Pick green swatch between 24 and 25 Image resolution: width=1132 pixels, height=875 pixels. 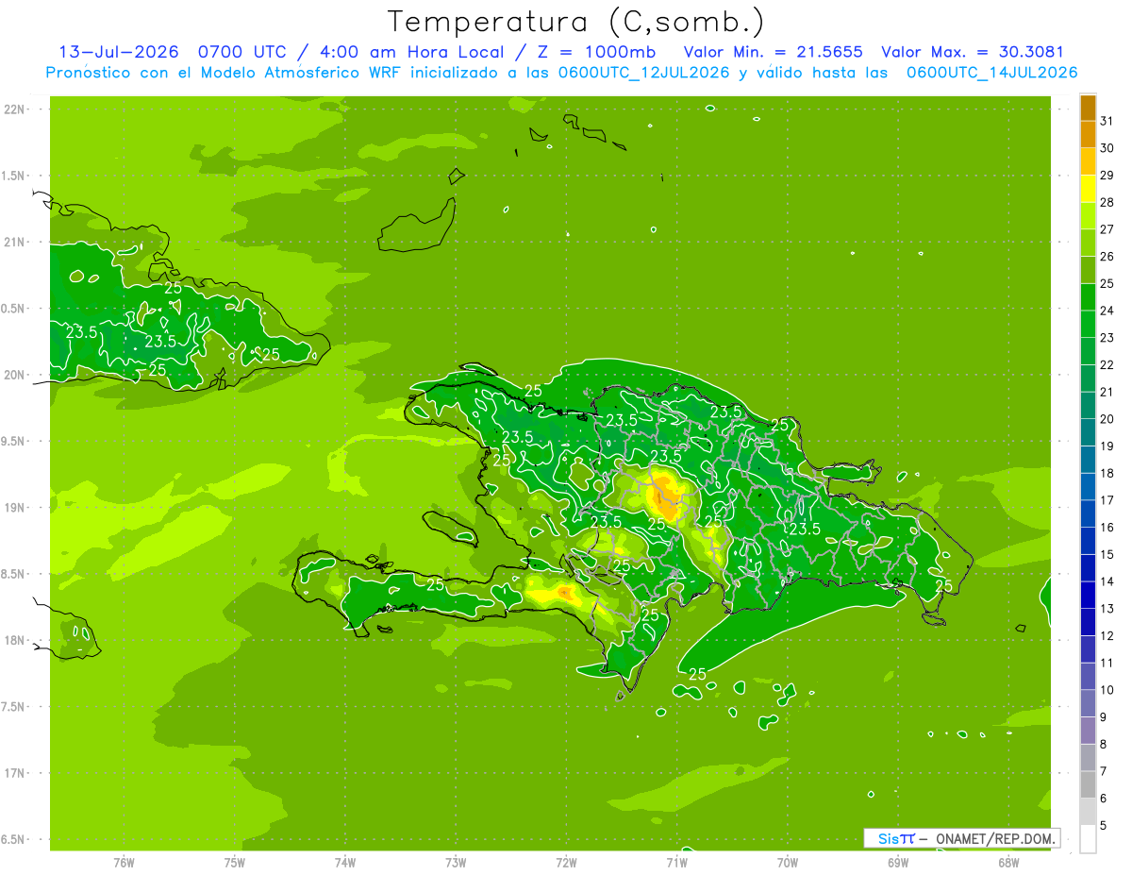coord(1088,297)
